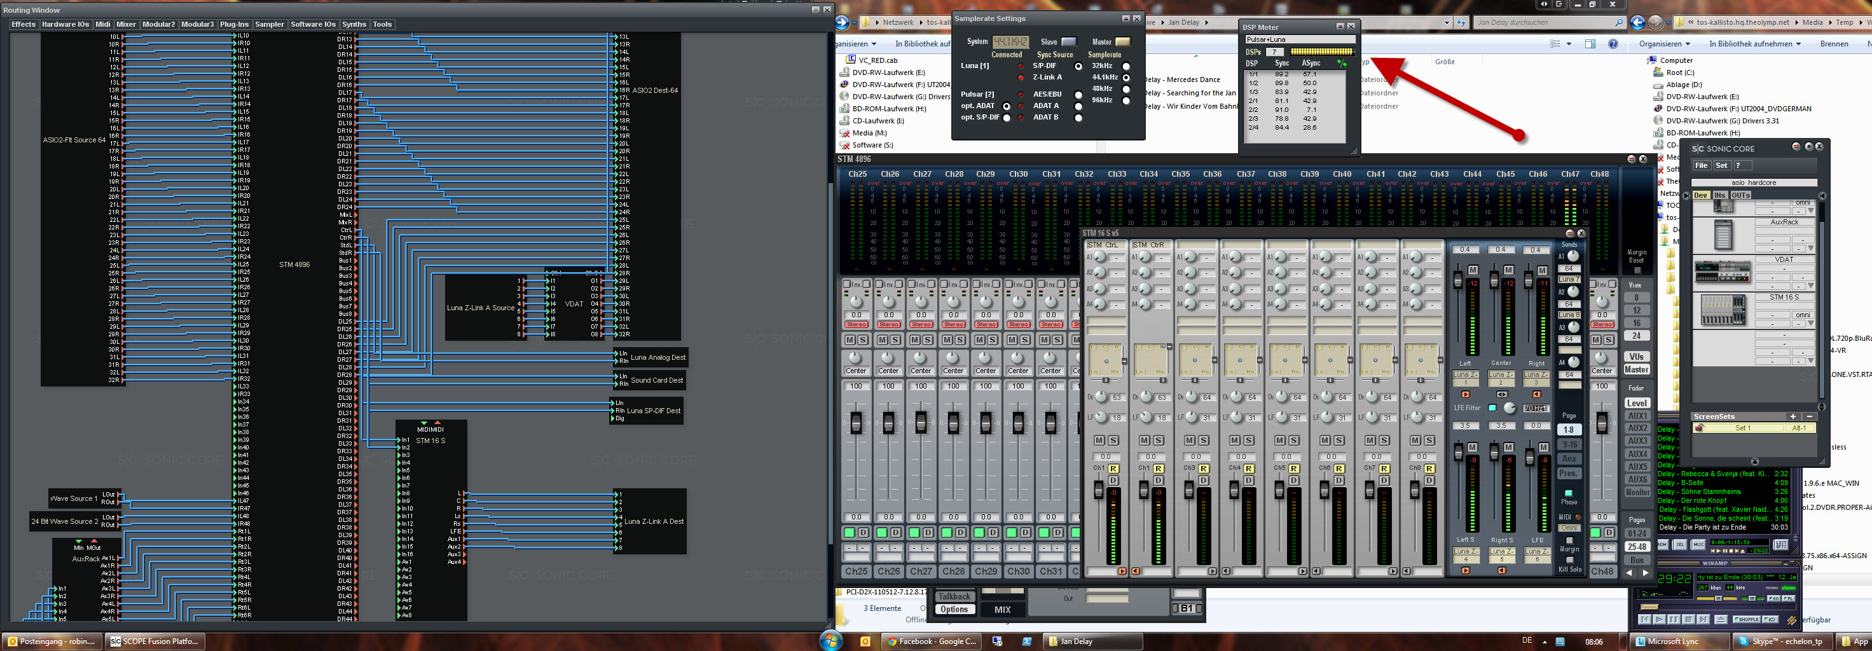This screenshot has height=651, width=1872.
Task: Pause playback in Winamp
Action: pos(1674,620)
